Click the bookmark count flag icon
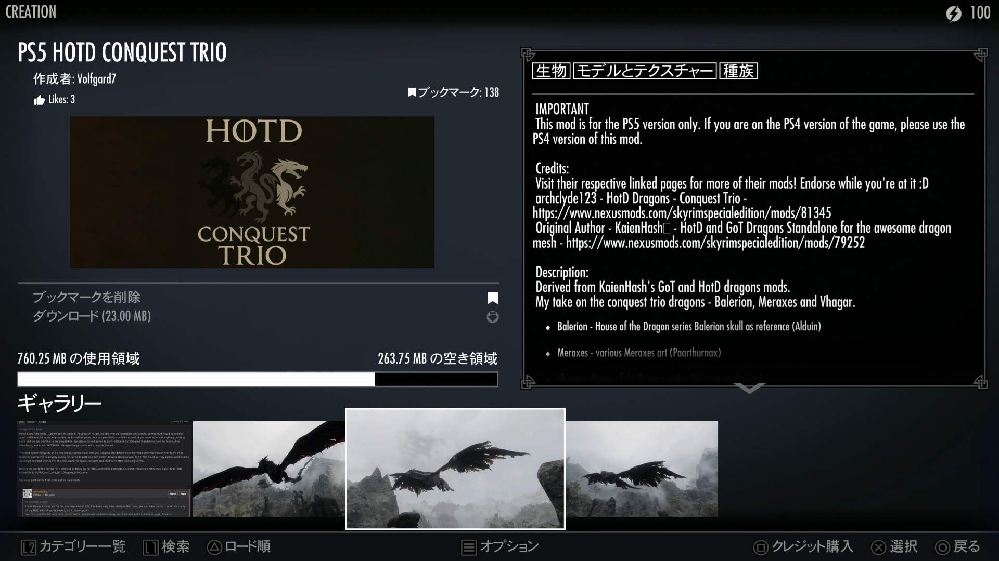Image resolution: width=999 pixels, height=561 pixels. click(x=412, y=93)
